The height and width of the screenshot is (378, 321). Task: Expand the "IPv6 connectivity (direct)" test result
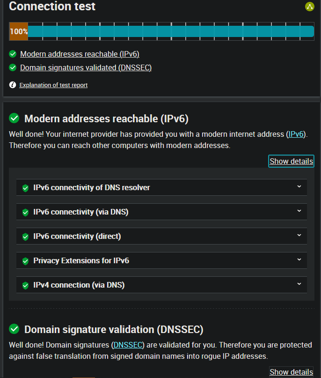(299, 236)
